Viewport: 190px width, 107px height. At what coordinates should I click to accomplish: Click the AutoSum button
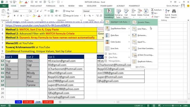[156, 10]
